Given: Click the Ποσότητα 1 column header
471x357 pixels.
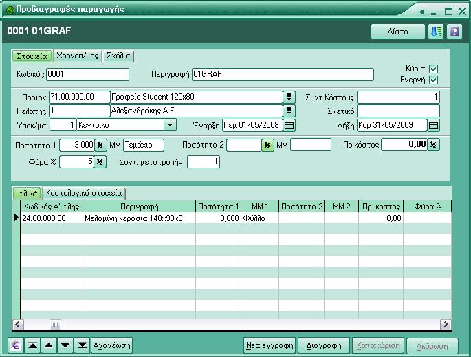Looking at the screenshot, I should pos(219,207).
